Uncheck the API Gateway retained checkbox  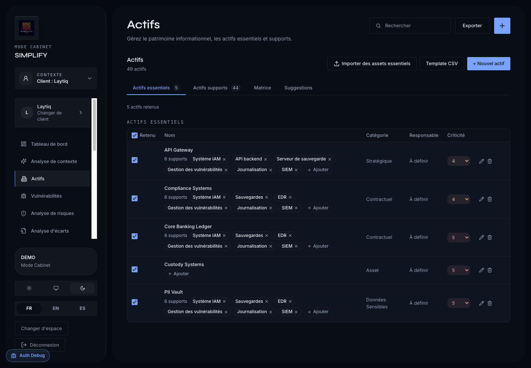[x=135, y=160]
